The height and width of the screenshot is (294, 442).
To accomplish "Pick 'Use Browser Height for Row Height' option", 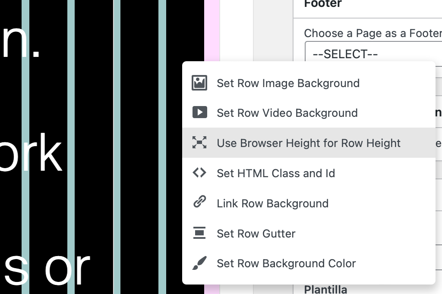I will click(309, 143).
